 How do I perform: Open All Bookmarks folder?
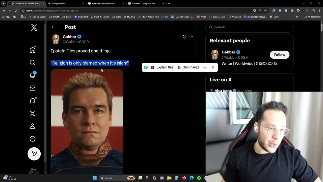pos(312,17)
